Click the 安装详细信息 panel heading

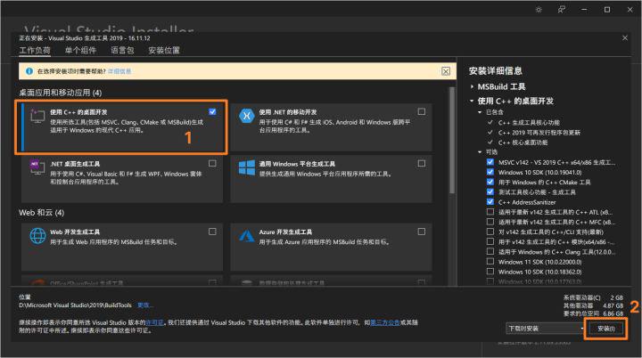coord(496,70)
